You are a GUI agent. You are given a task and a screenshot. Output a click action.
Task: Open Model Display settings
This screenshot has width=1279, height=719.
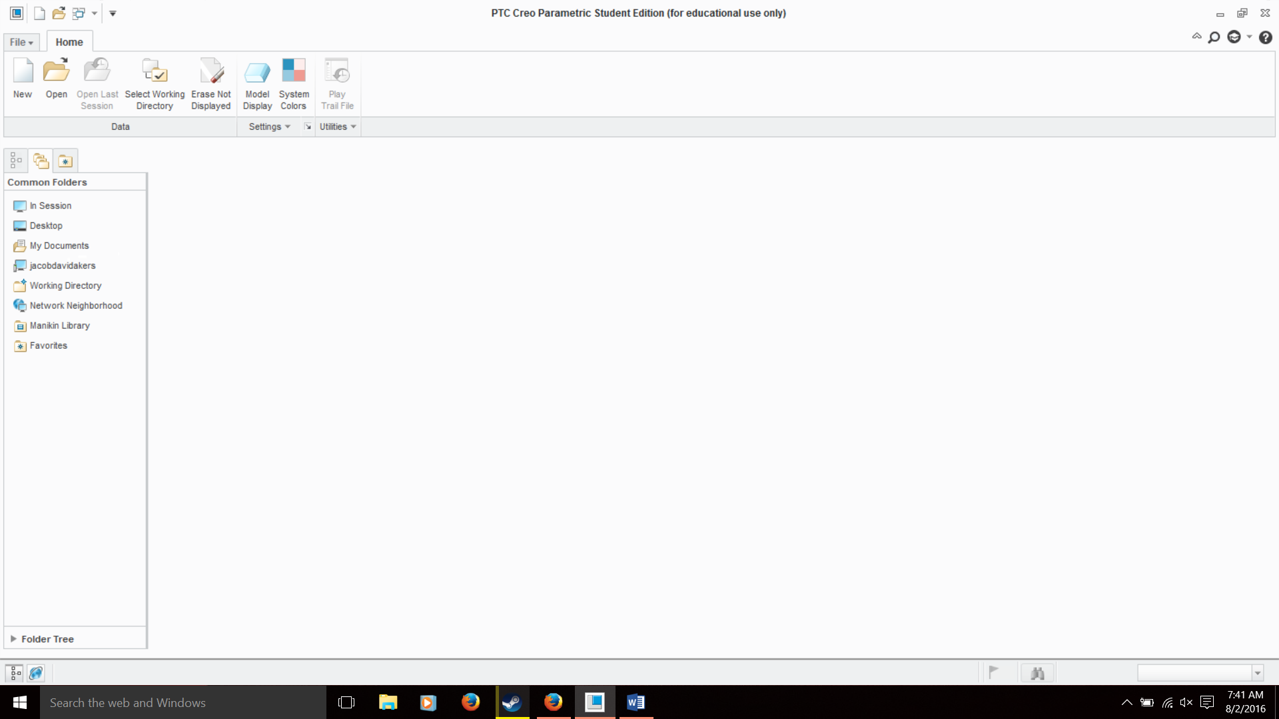coord(257,72)
